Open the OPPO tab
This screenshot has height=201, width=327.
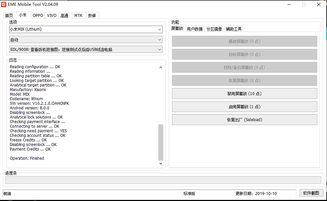[x=38, y=16]
